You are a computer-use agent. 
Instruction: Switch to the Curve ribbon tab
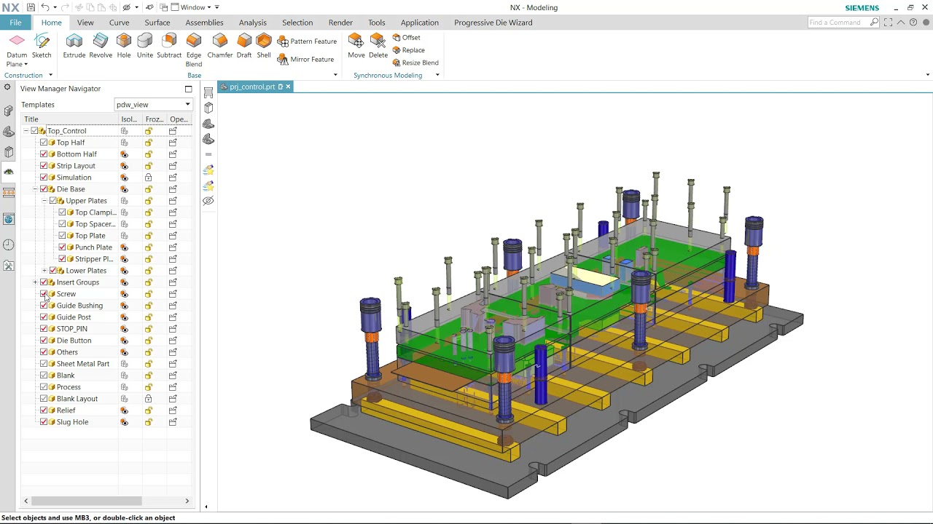(x=119, y=23)
